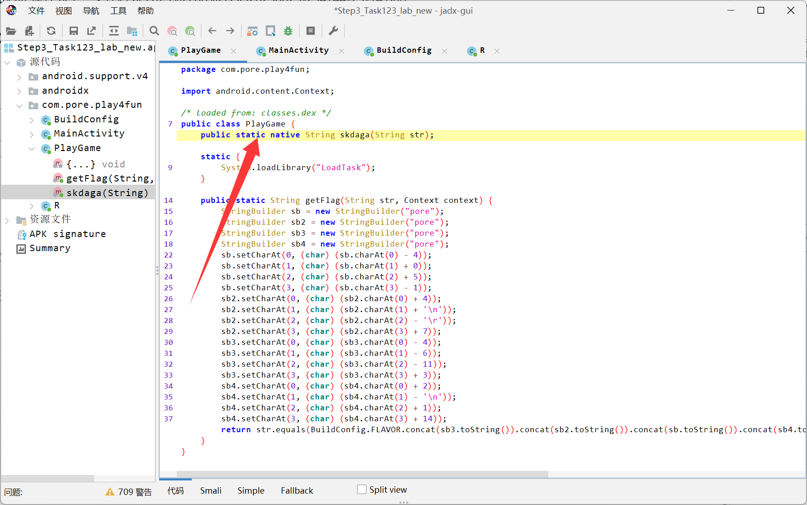Viewport: 807px width, 505px height.
Task: Click the horizontal scrollbar of code pane
Action: 362,474
